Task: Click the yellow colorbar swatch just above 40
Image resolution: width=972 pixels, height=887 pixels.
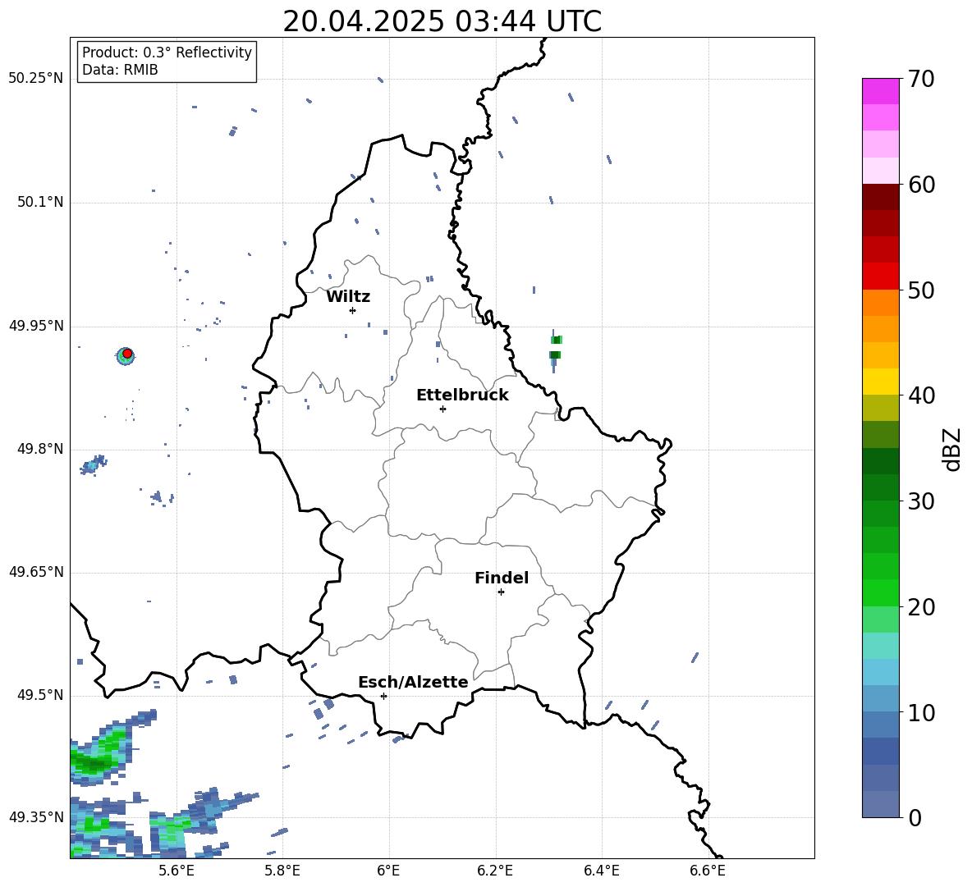Action: tap(880, 382)
